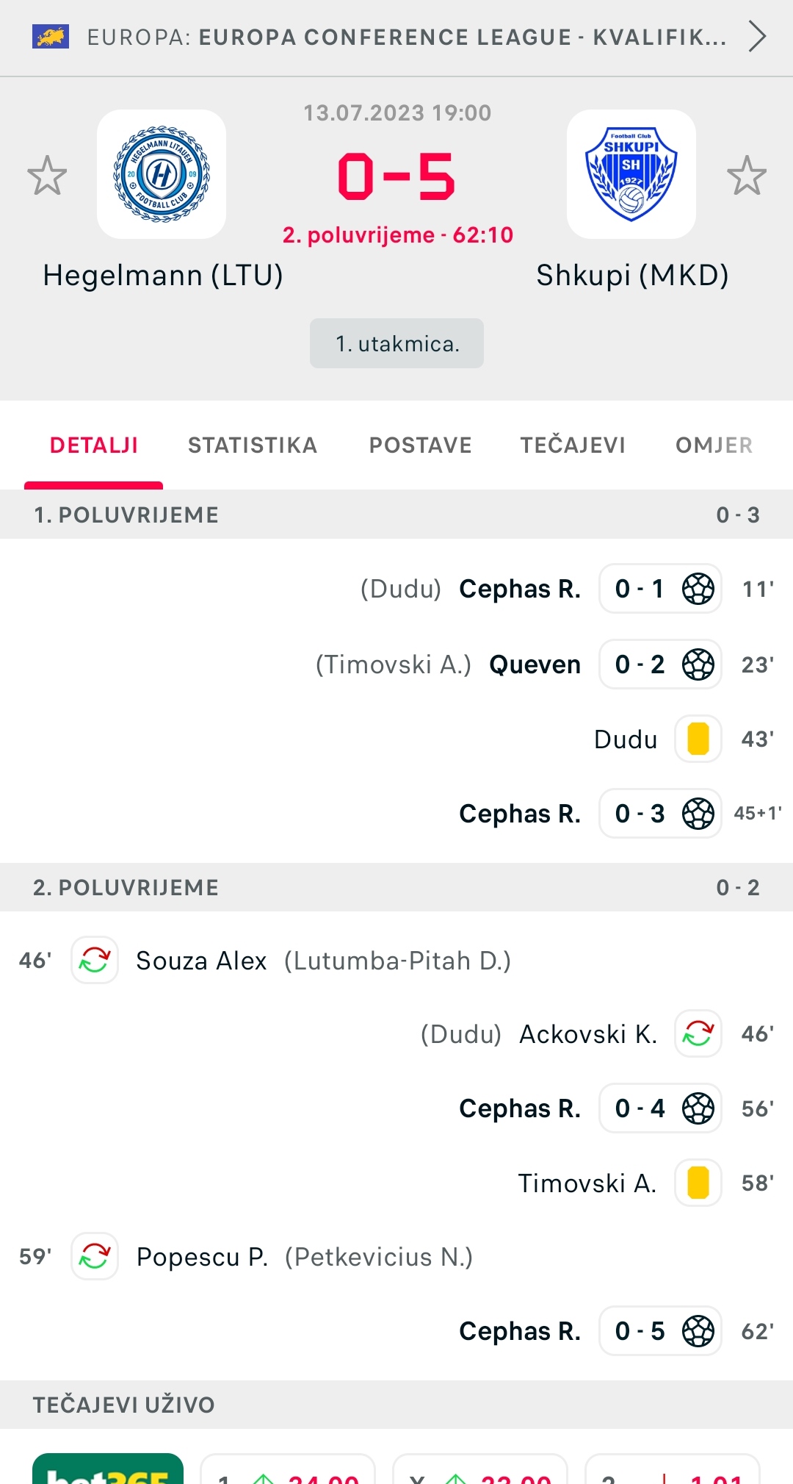Select TEČAJEVI tab

(573, 445)
